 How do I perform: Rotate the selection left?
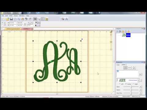(x=29, y=23)
